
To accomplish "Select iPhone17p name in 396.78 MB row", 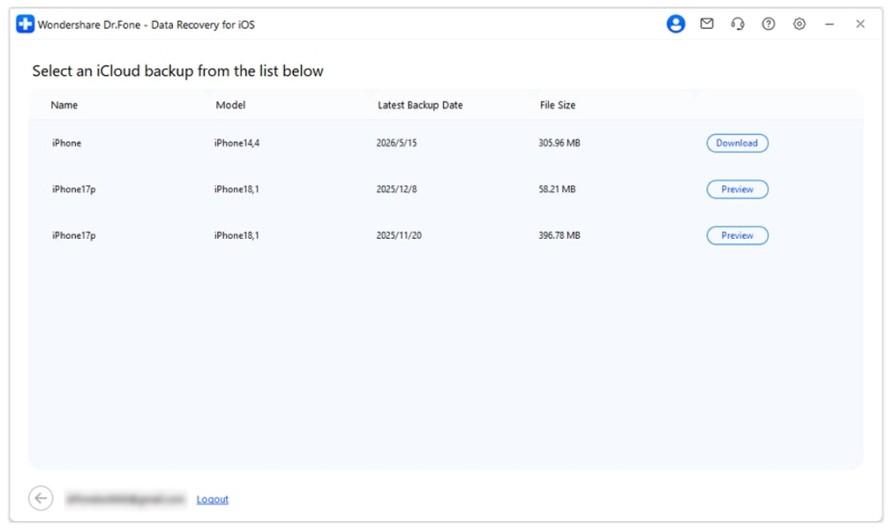I will click(x=74, y=235).
